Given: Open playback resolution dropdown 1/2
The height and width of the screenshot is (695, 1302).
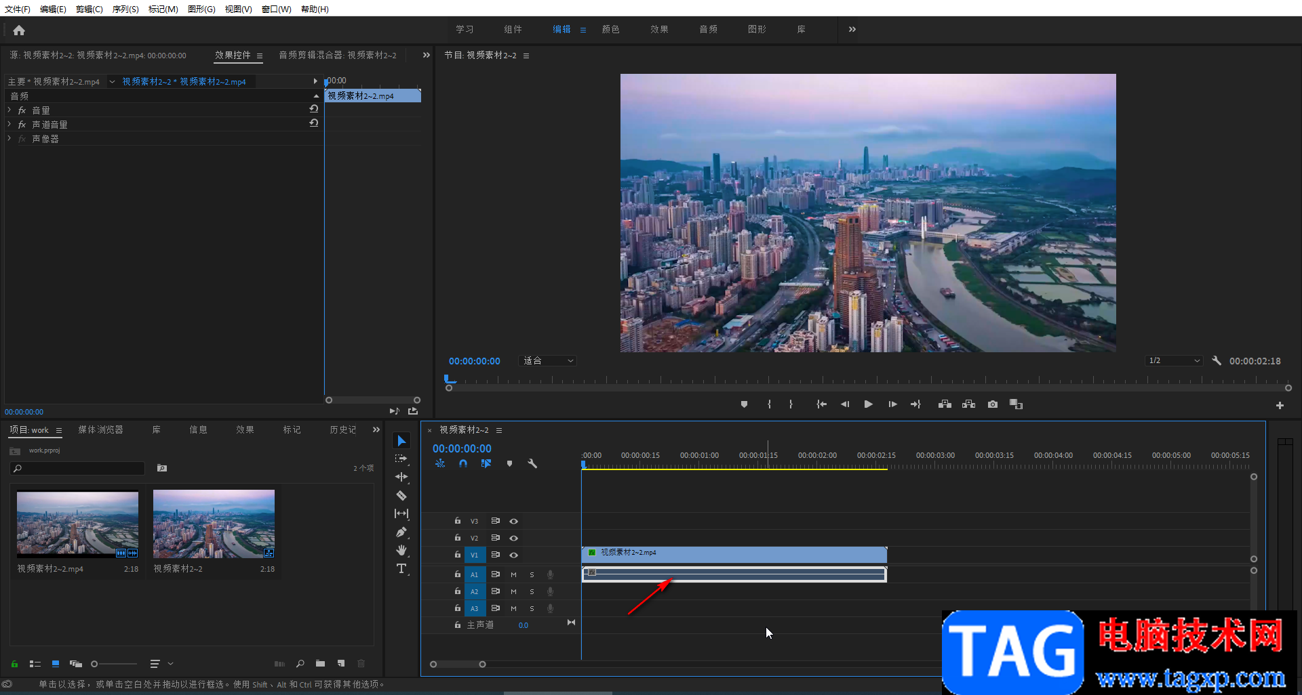Looking at the screenshot, I should pyautogui.click(x=1174, y=361).
